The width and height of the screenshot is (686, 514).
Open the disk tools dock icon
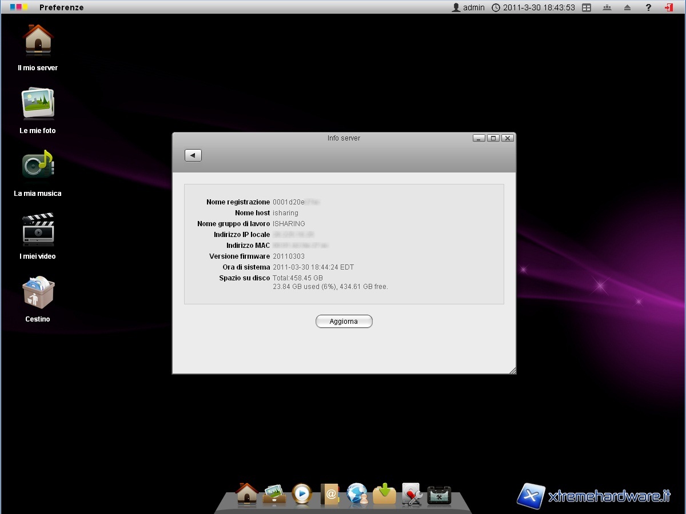[412, 493]
